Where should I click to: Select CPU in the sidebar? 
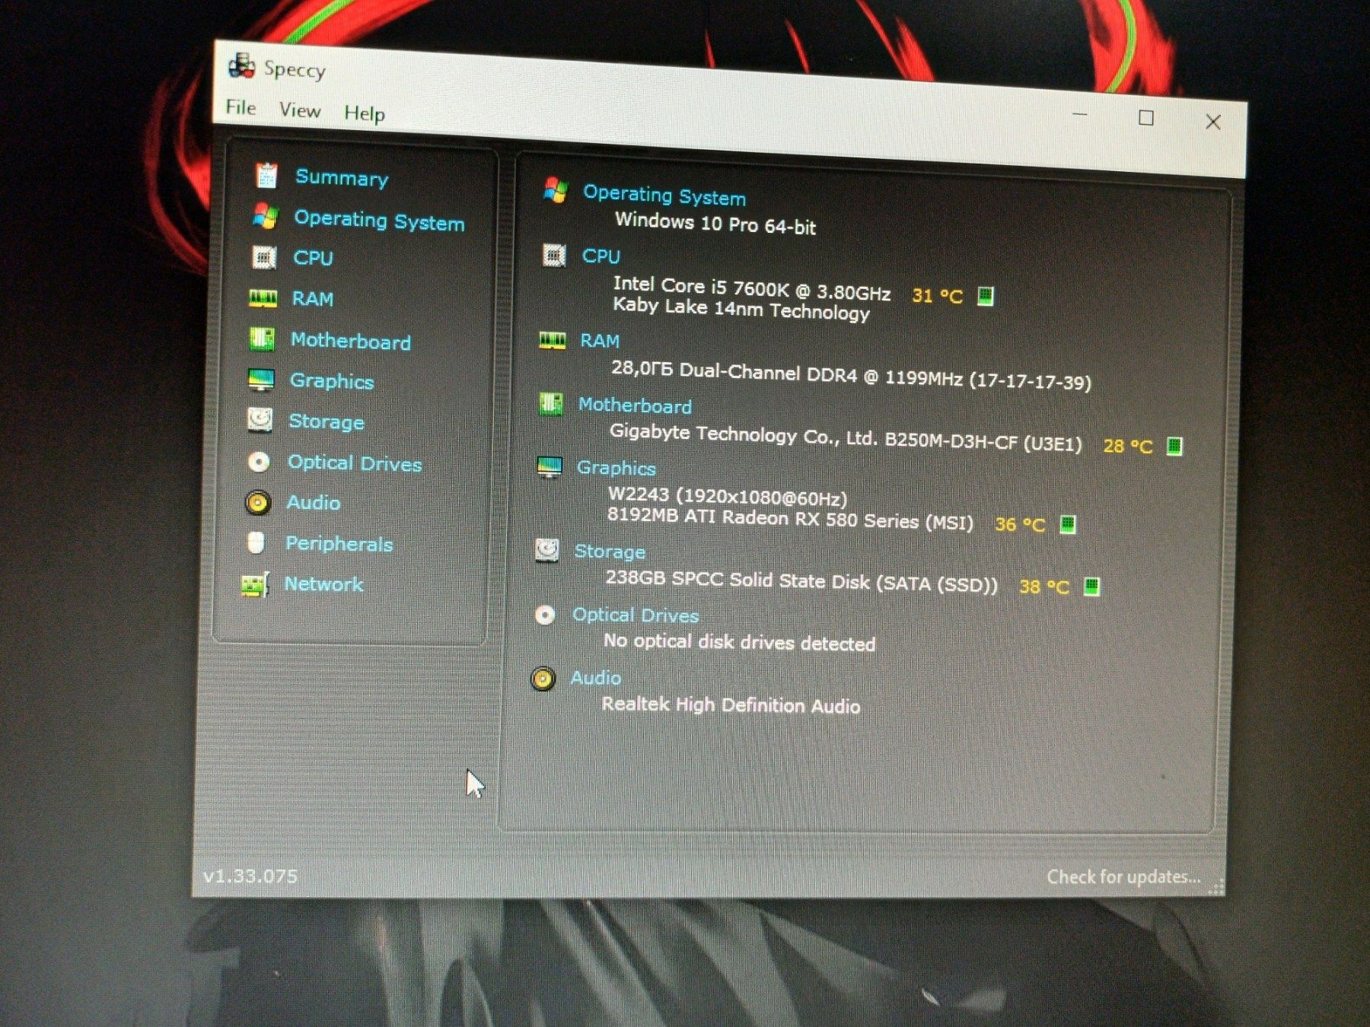pos(313,258)
